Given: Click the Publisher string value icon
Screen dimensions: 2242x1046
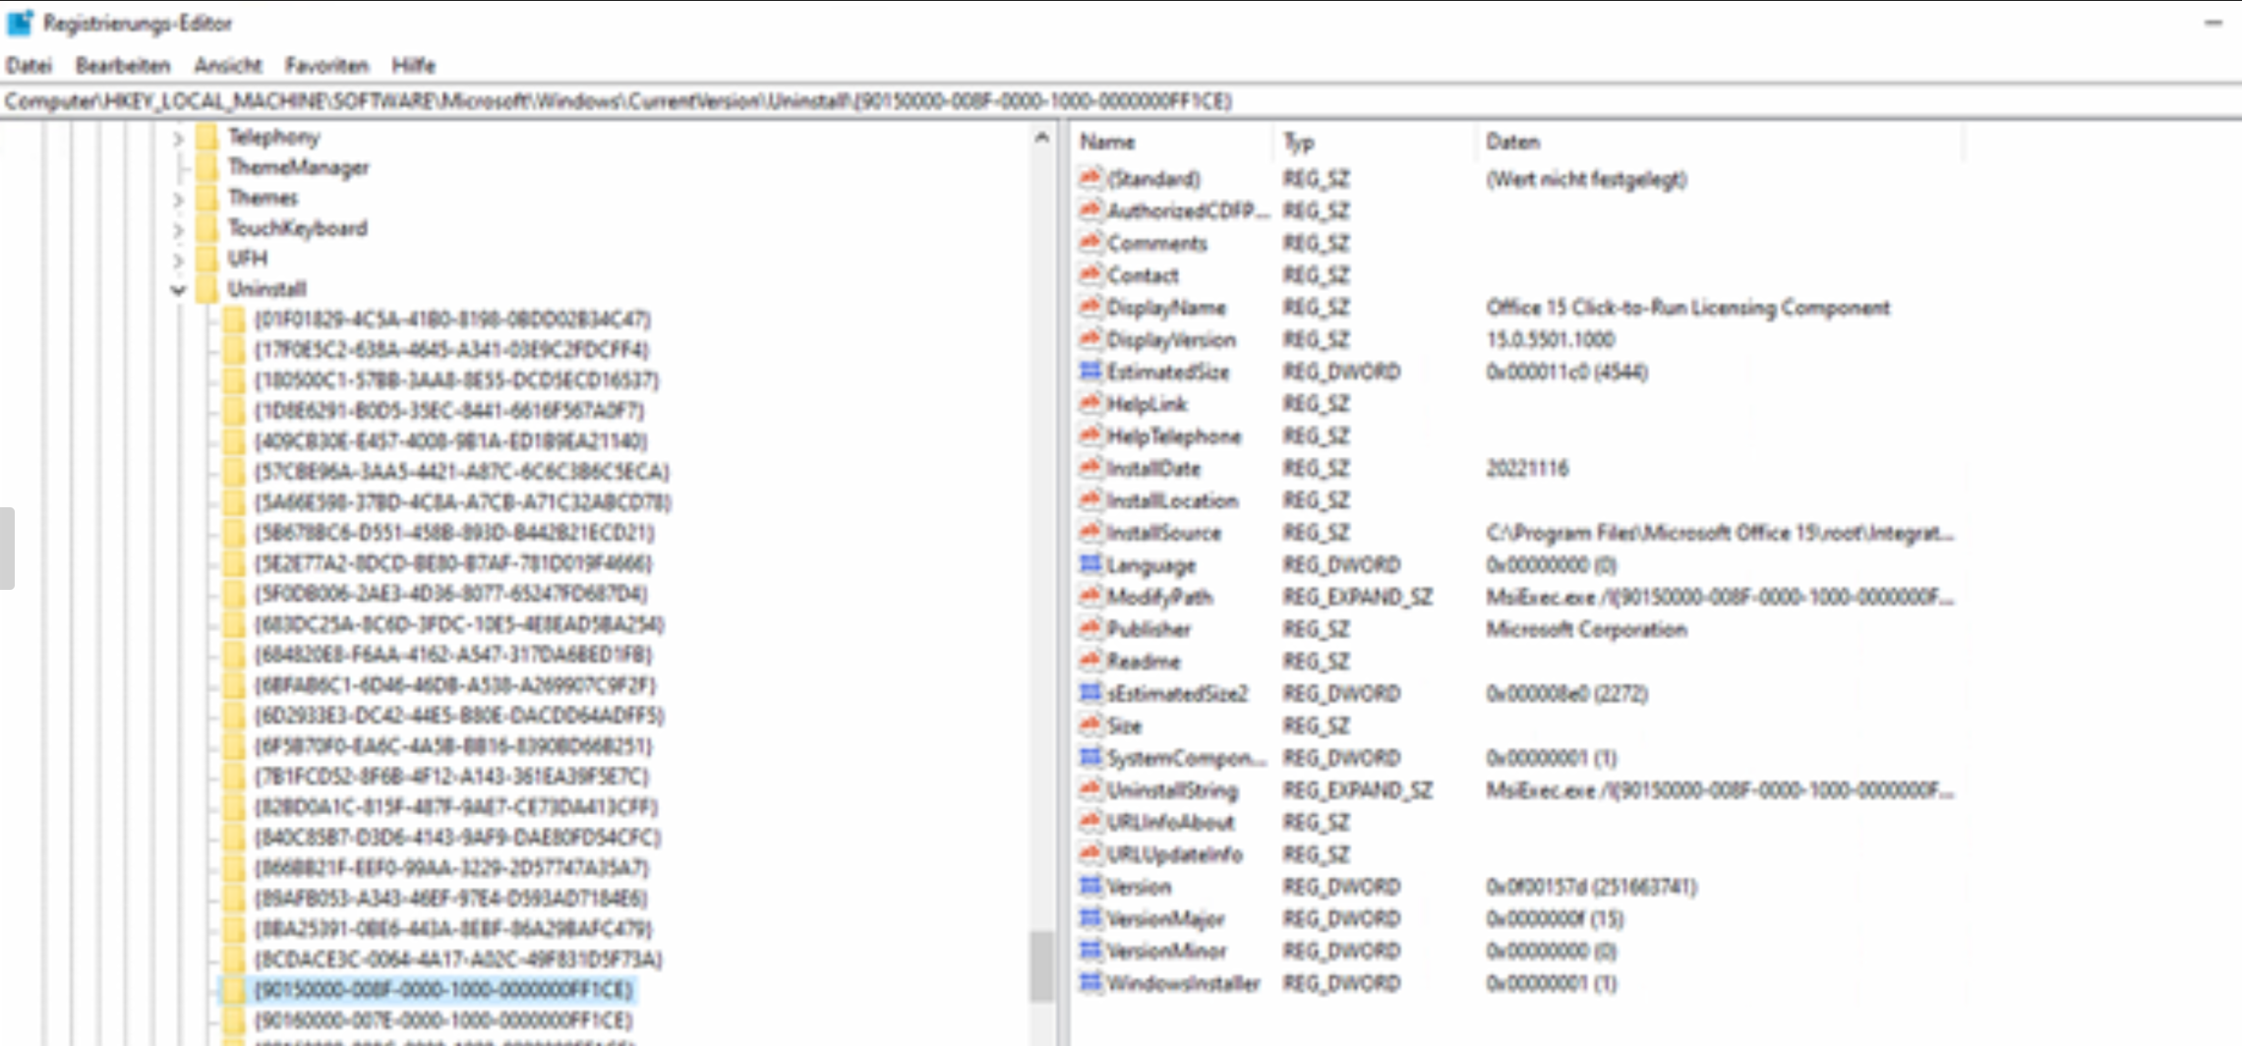Looking at the screenshot, I should [x=1090, y=629].
